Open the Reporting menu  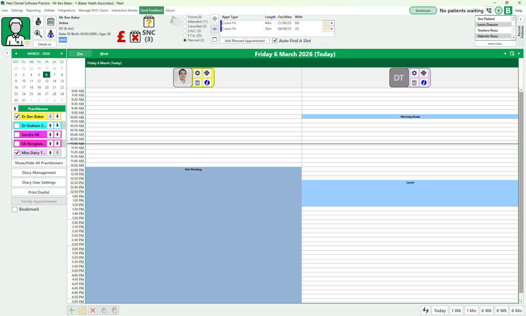coord(33,10)
